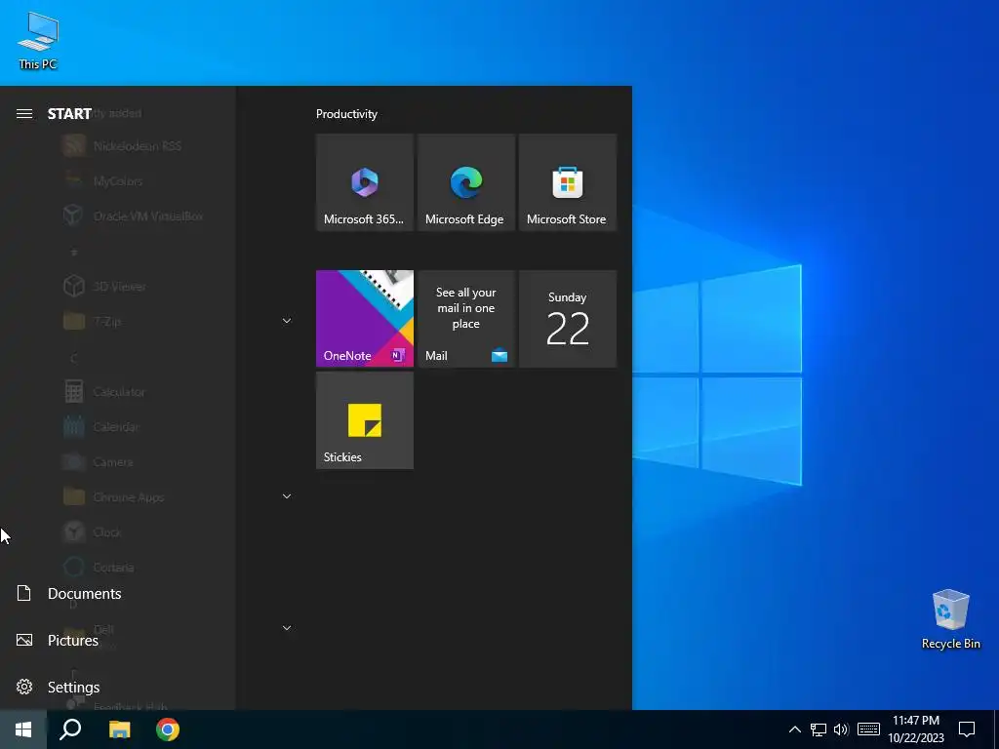Click the Documents page icon
This screenshot has height=749, width=999.
[24, 593]
